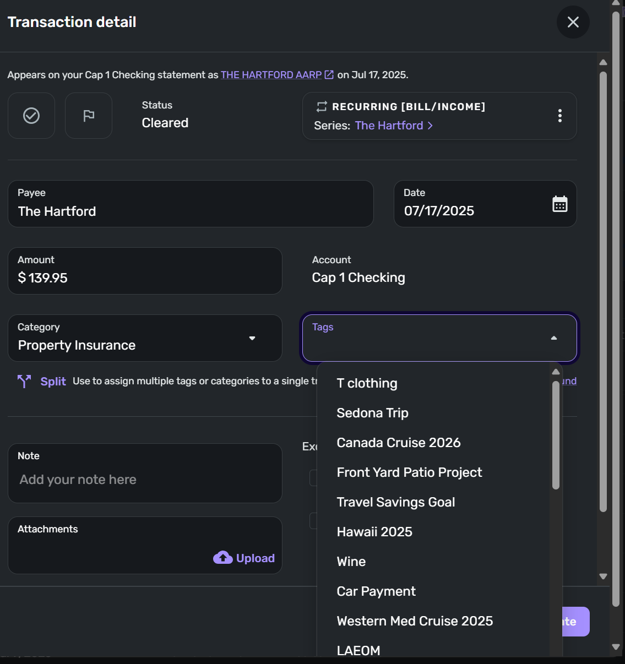Click the external link icon after AARP
The image size is (625, 664).
pyautogui.click(x=329, y=75)
